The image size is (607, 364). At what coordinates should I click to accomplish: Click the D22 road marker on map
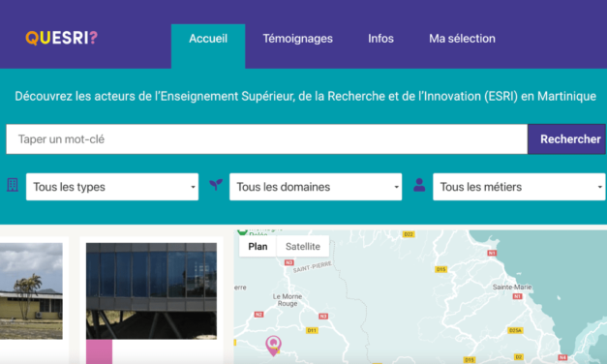tap(409, 234)
